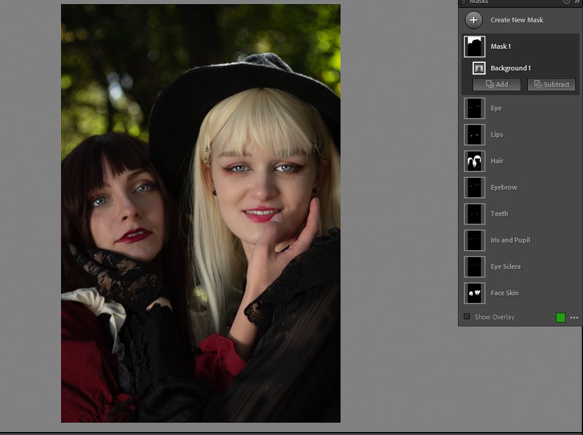Select the Eyebrow mask thumbnail
This screenshot has width=583, height=435.
click(x=474, y=187)
